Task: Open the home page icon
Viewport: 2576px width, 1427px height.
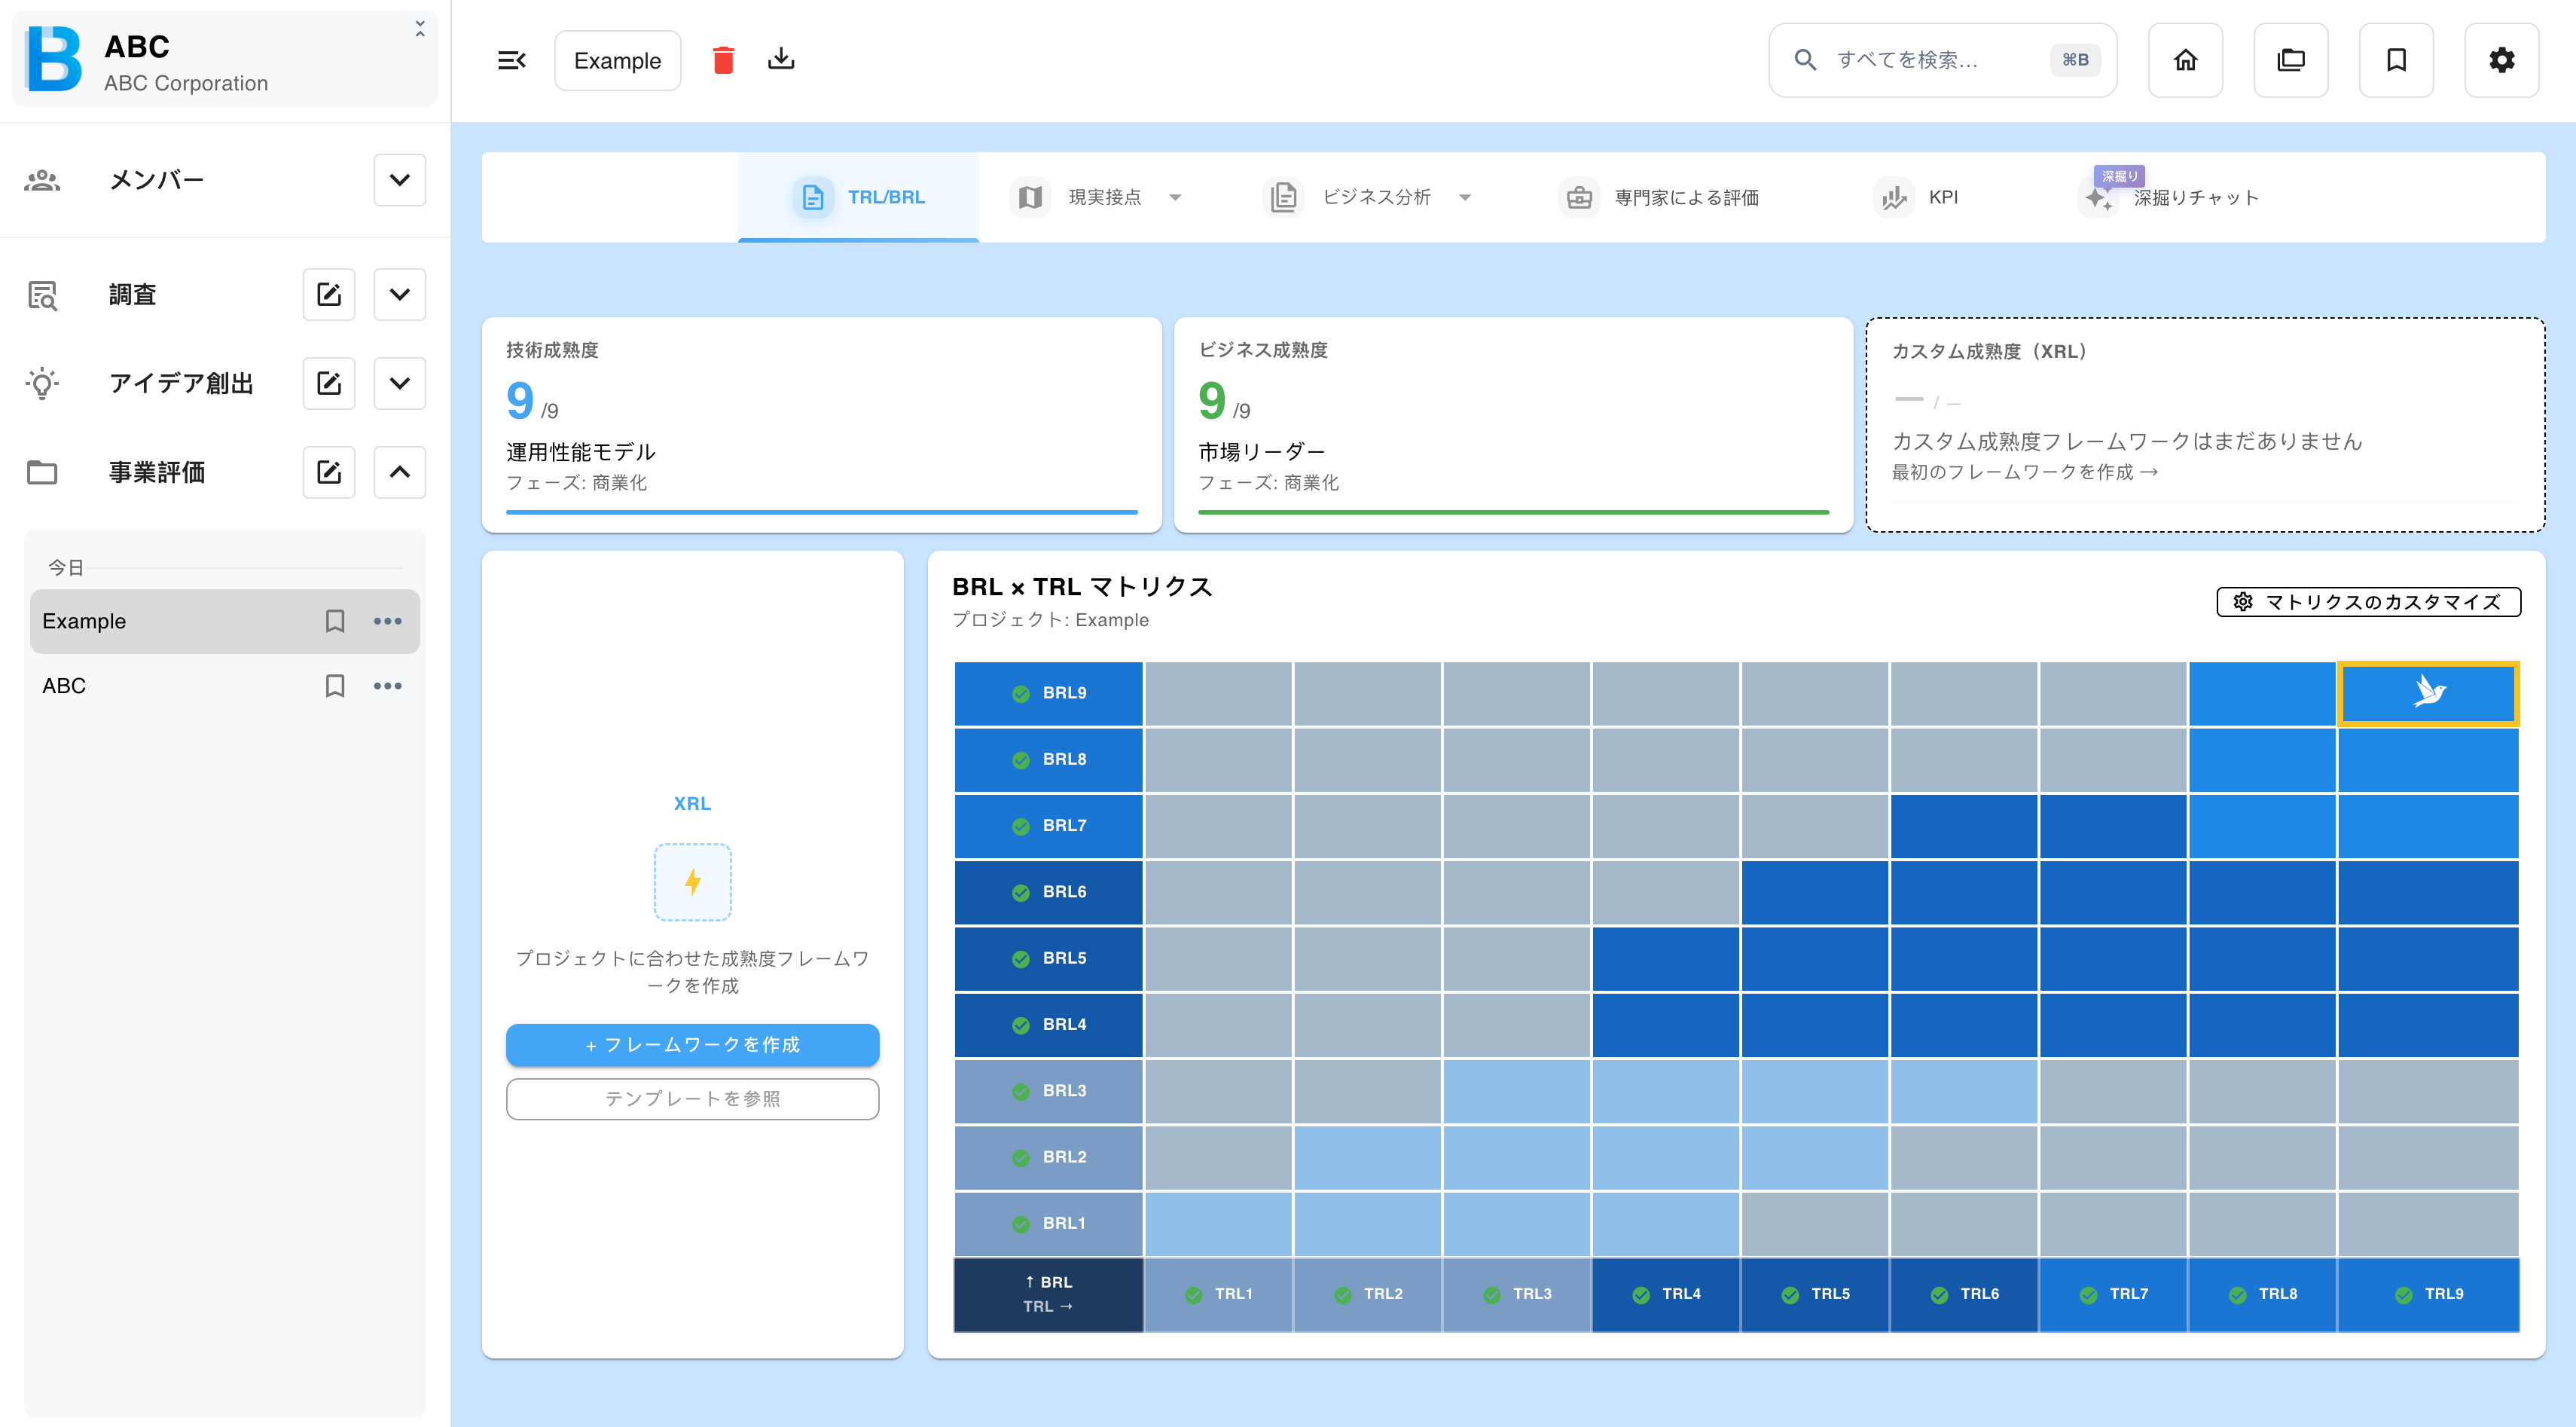Action: tap(2185, 60)
